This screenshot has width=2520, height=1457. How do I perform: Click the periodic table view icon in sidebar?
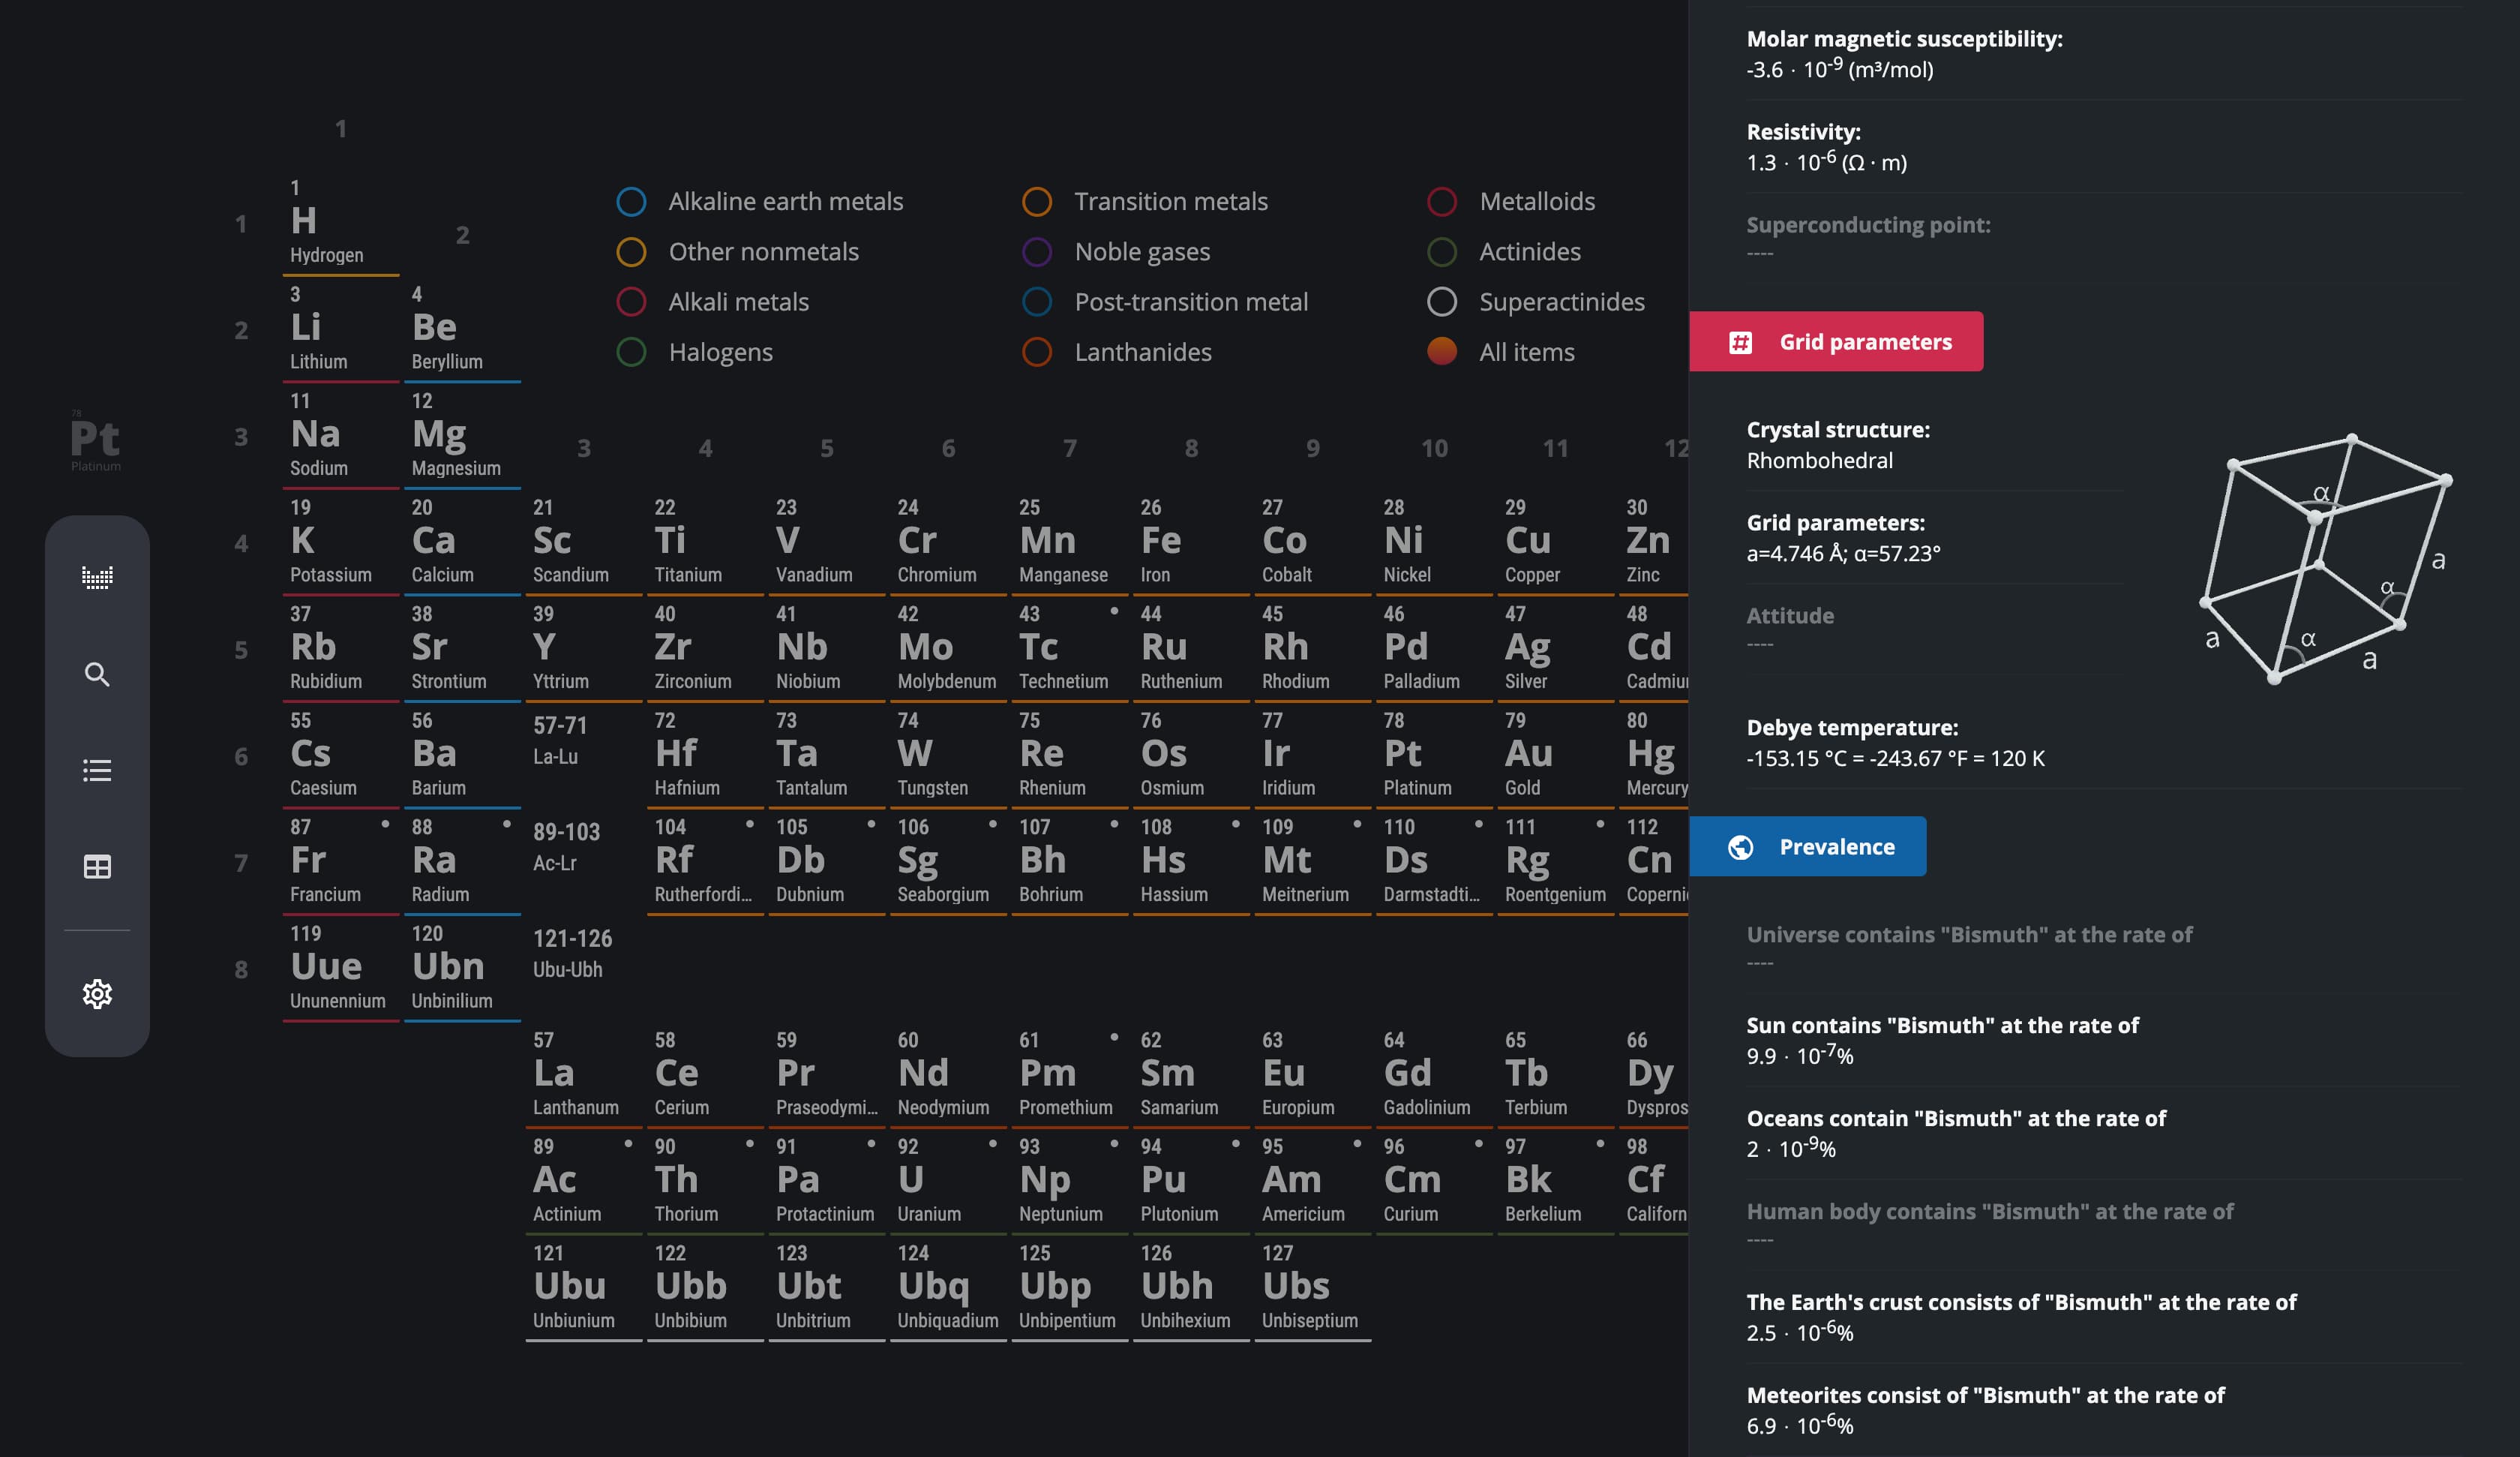tap(97, 578)
